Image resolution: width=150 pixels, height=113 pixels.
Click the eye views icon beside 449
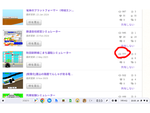pos(120,97)
